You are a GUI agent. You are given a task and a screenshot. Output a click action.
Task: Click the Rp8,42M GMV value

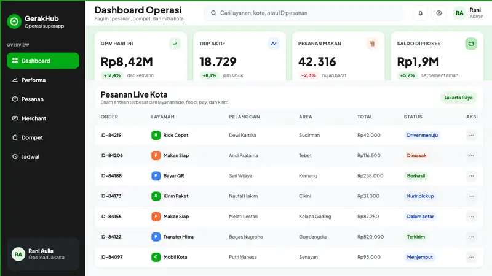[127, 62]
